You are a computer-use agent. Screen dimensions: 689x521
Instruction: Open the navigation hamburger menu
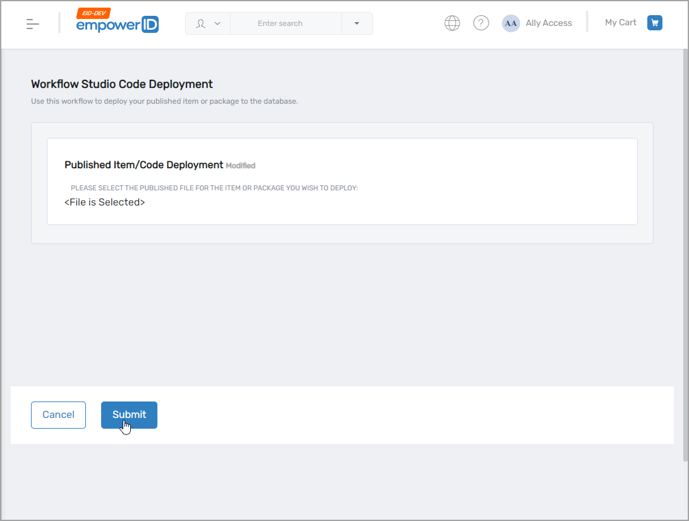(x=33, y=23)
